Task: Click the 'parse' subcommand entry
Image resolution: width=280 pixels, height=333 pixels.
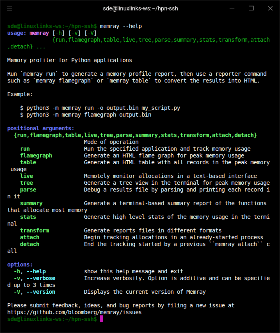Action: 28,190
